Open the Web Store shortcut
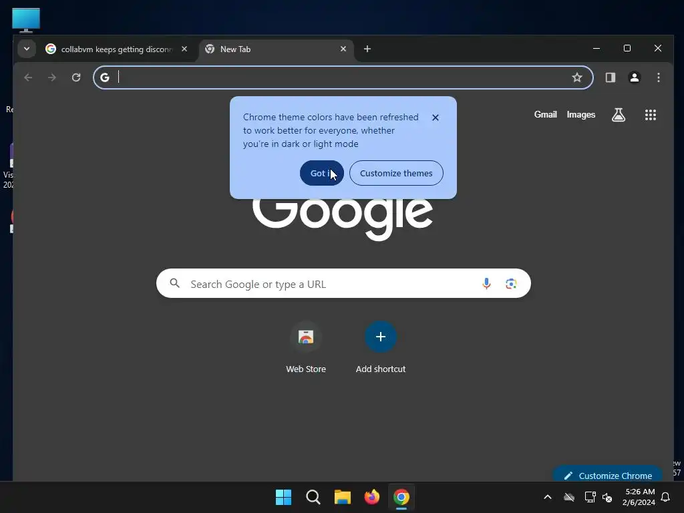The width and height of the screenshot is (684, 513). pos(306,347)
